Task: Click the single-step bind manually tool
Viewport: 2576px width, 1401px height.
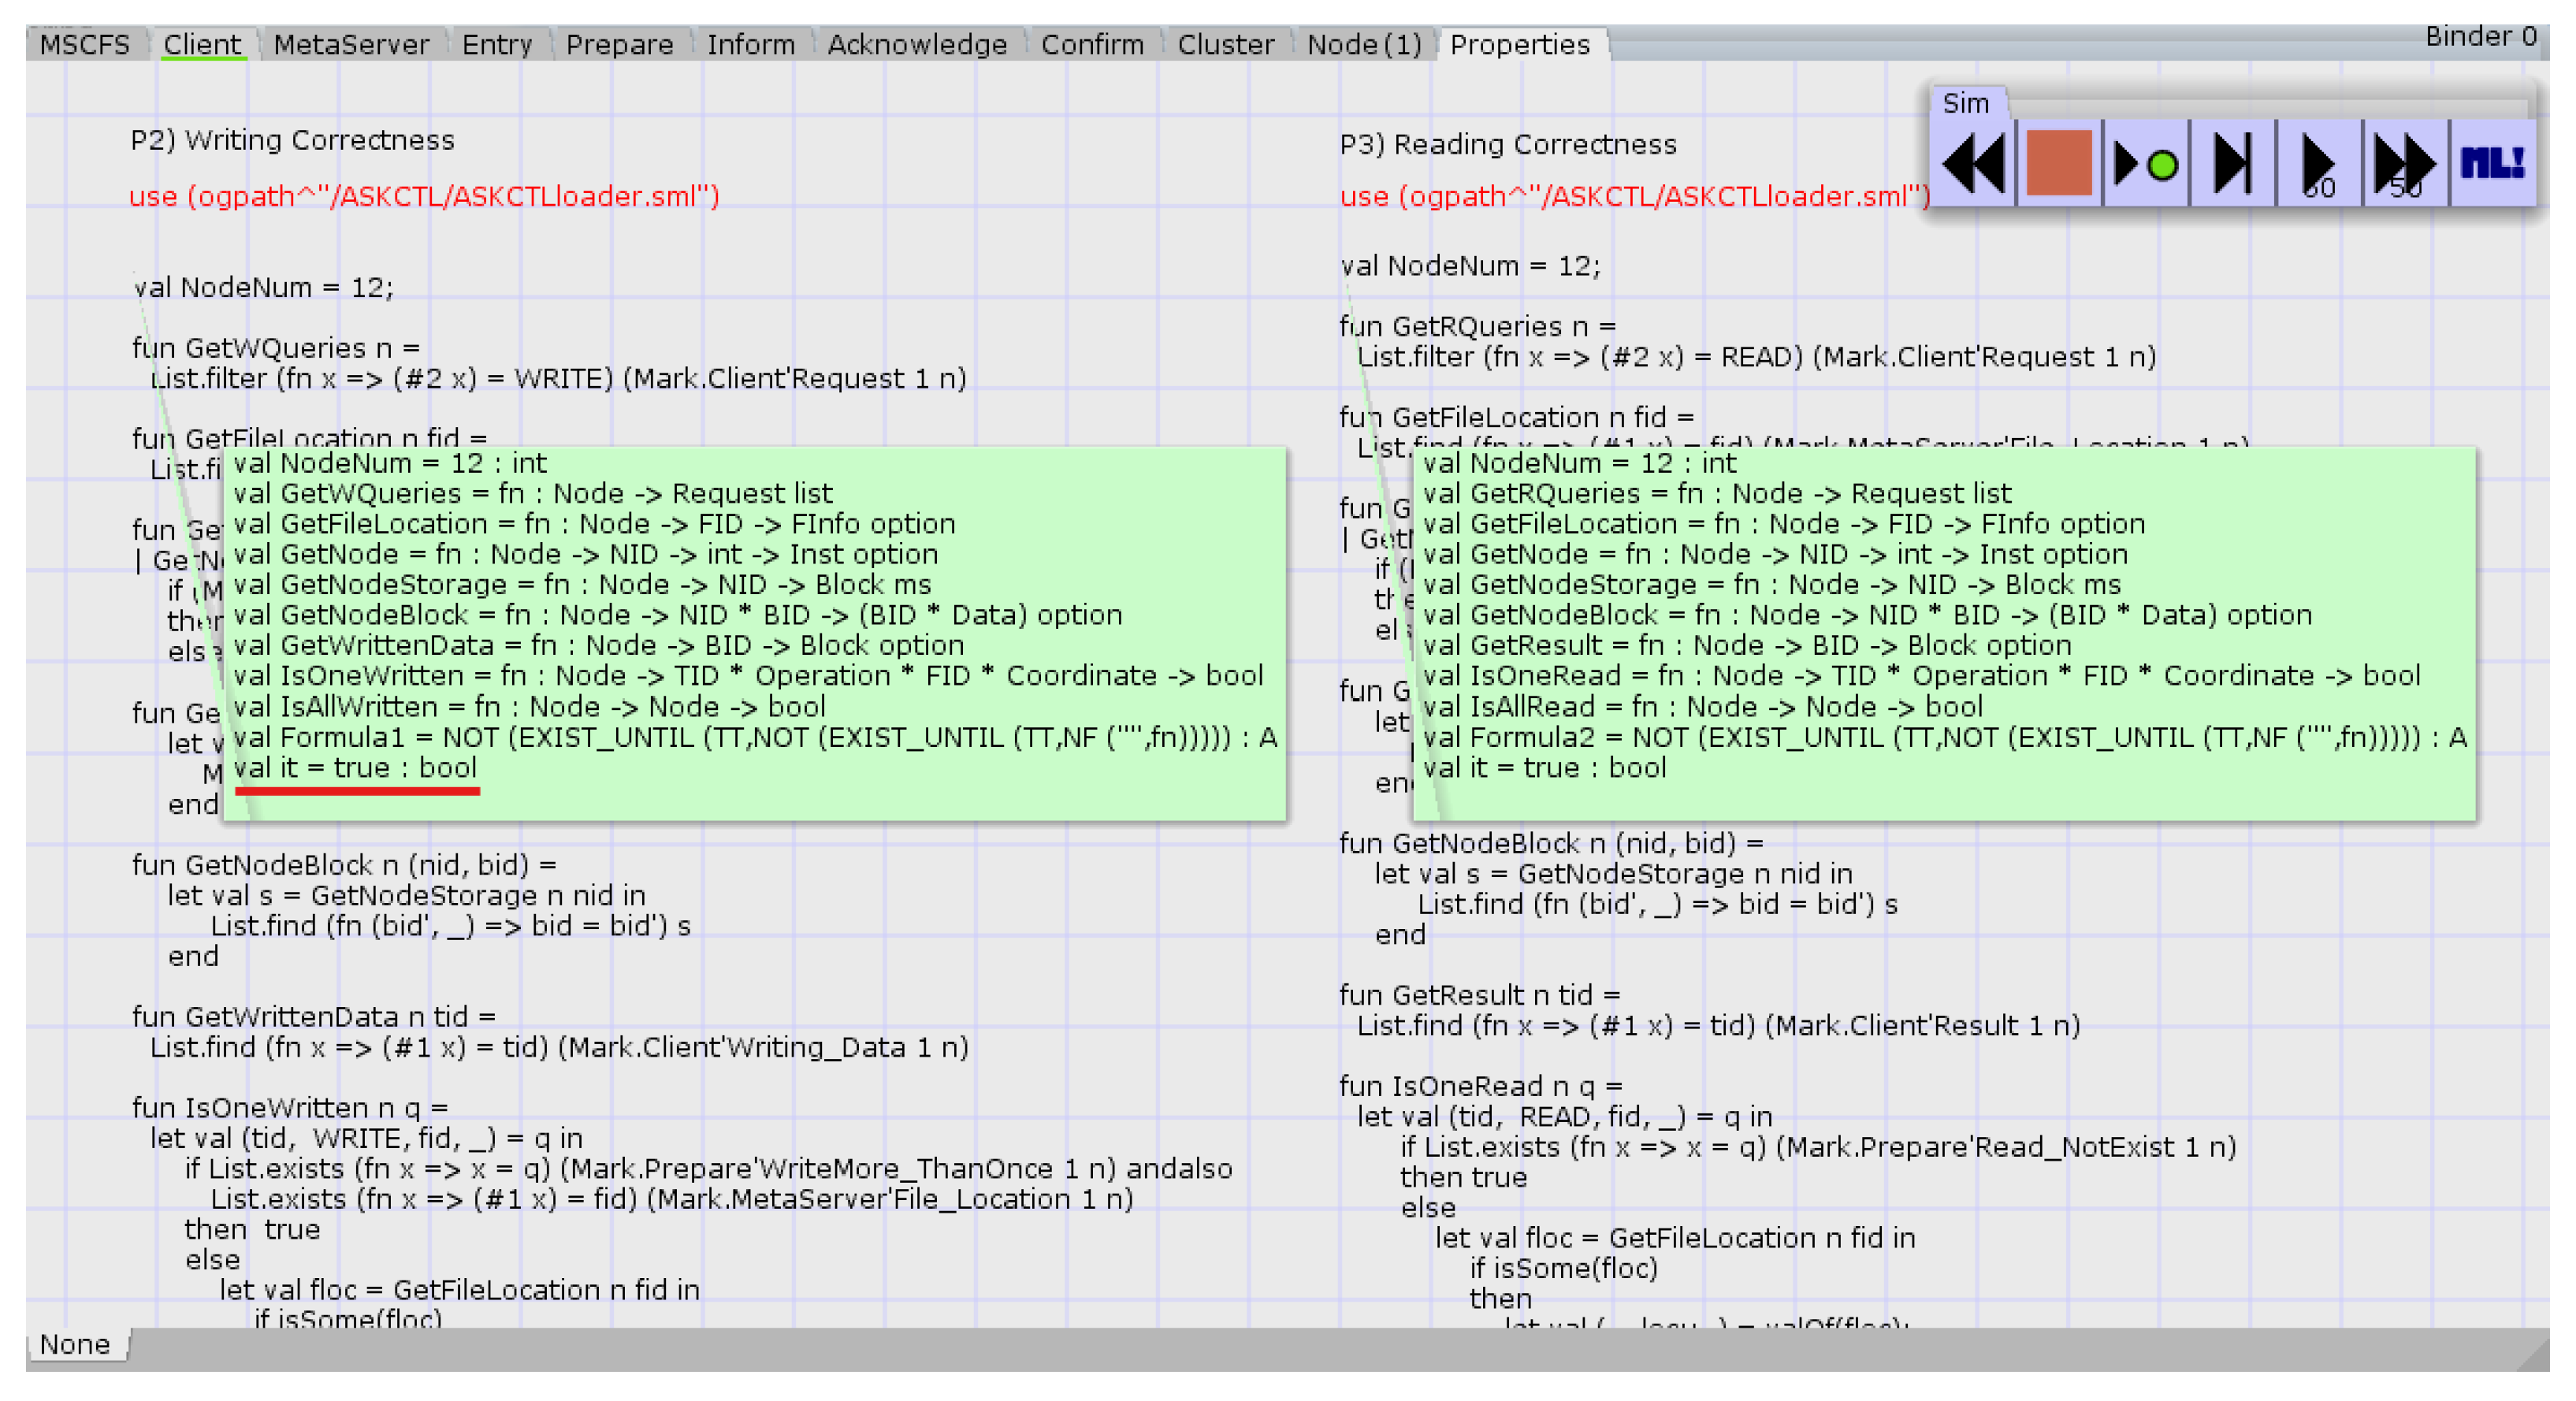Action: point(2145,164)
